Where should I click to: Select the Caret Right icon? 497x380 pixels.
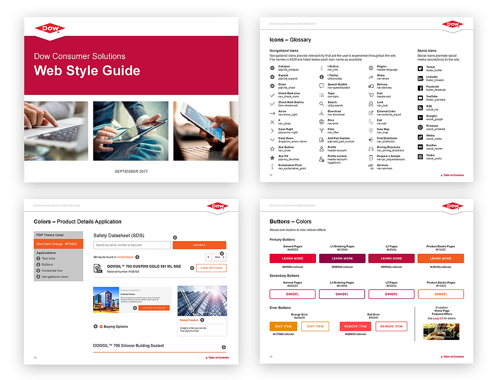tap(272, 131)
